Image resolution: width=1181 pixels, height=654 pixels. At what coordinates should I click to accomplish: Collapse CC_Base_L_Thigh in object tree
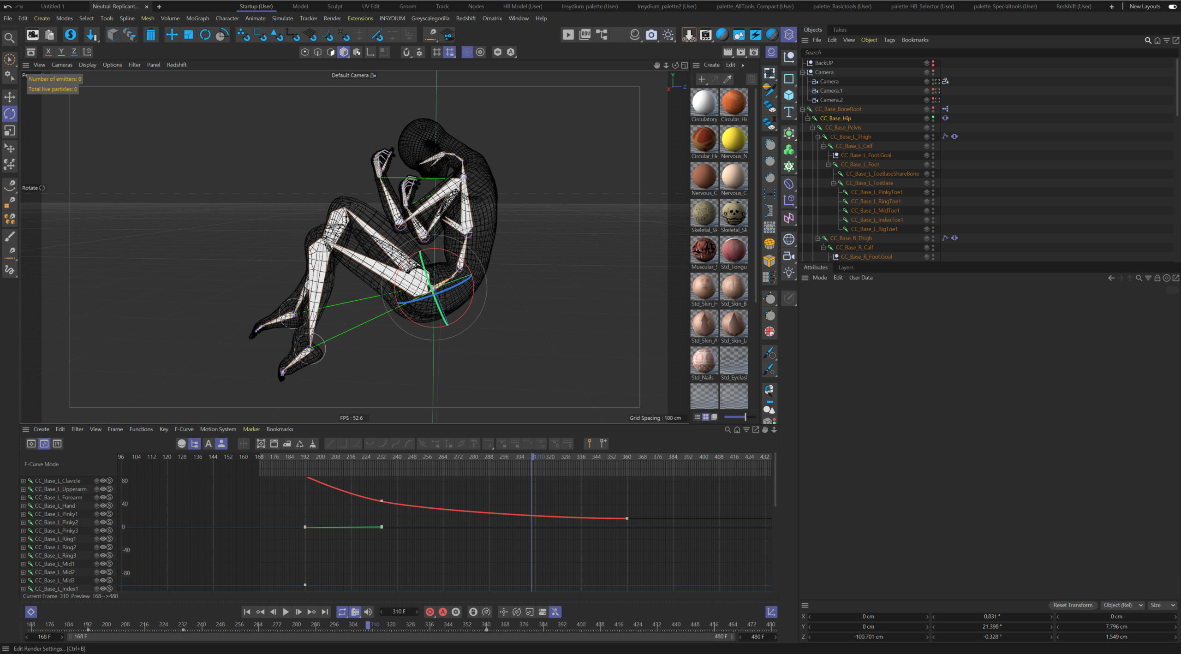pos(817,137)
